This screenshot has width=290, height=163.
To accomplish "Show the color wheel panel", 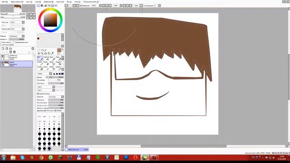I will [39, 5].
